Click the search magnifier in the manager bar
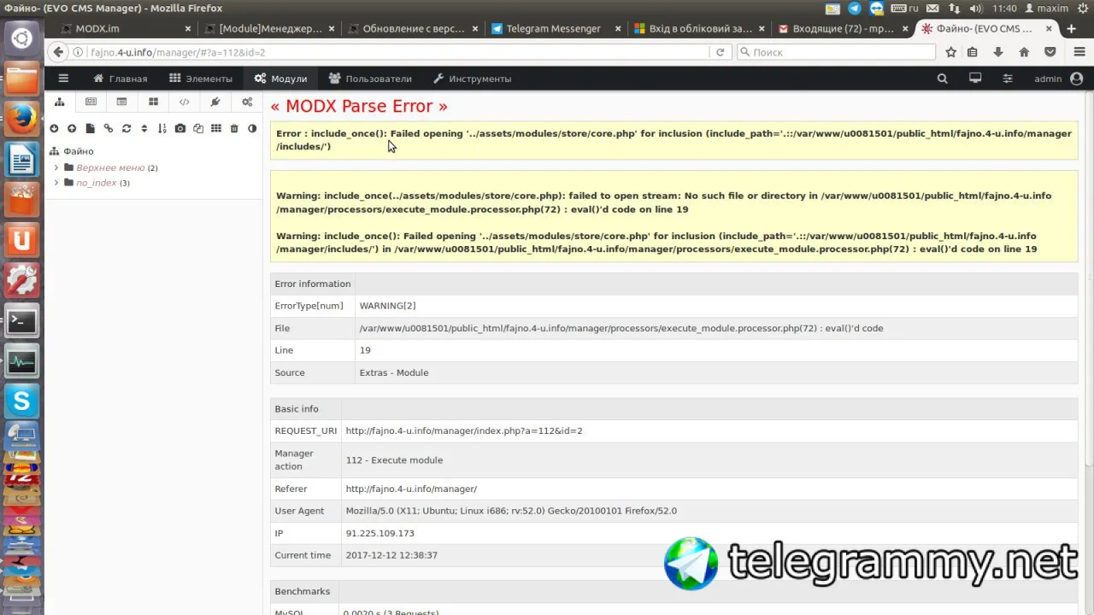The image size is (1094, 615). point(943,79)
